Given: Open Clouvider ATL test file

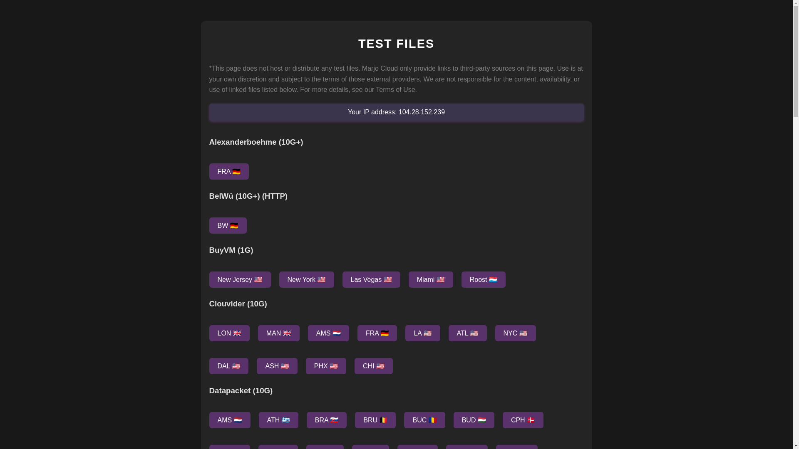Looking at the screenshot, I should (x=467, y=333).
